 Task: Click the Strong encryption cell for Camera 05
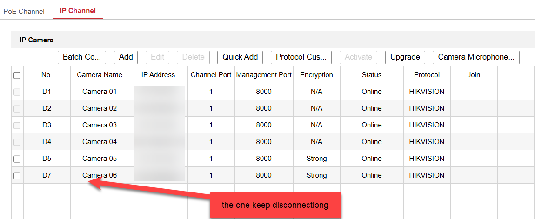(x=316, y=159)
